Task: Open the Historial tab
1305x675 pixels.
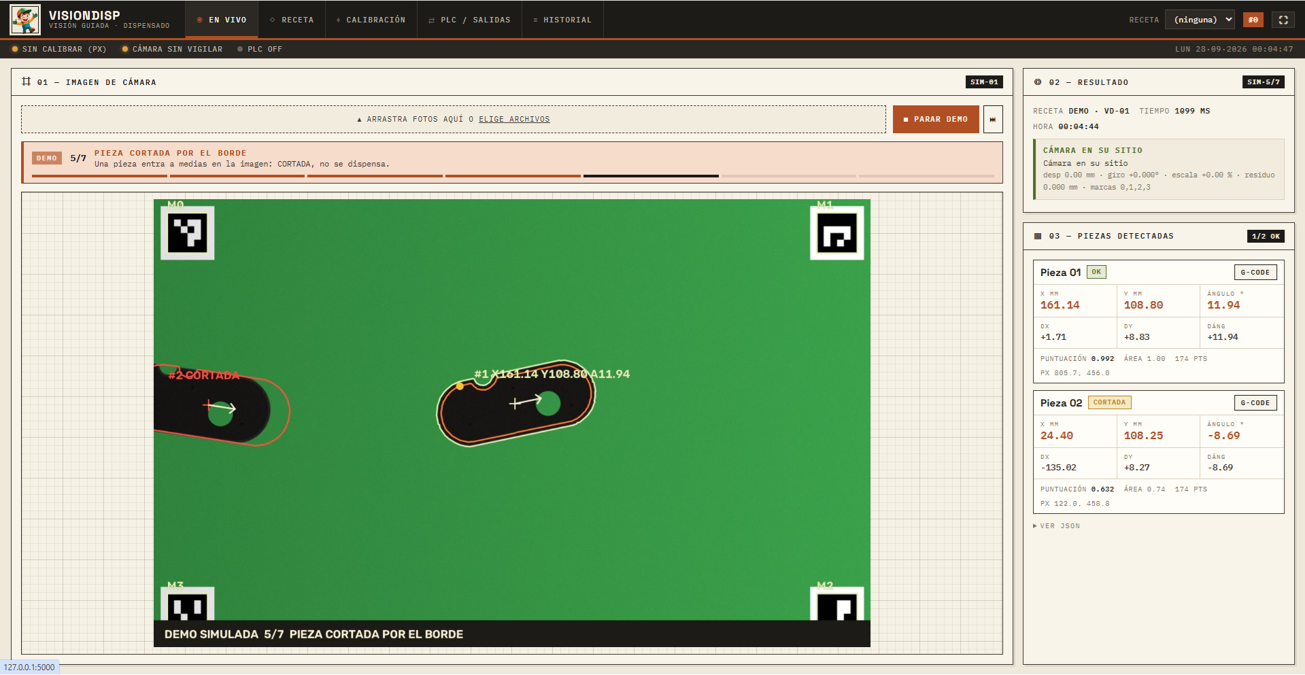Action: pos(562,20)
